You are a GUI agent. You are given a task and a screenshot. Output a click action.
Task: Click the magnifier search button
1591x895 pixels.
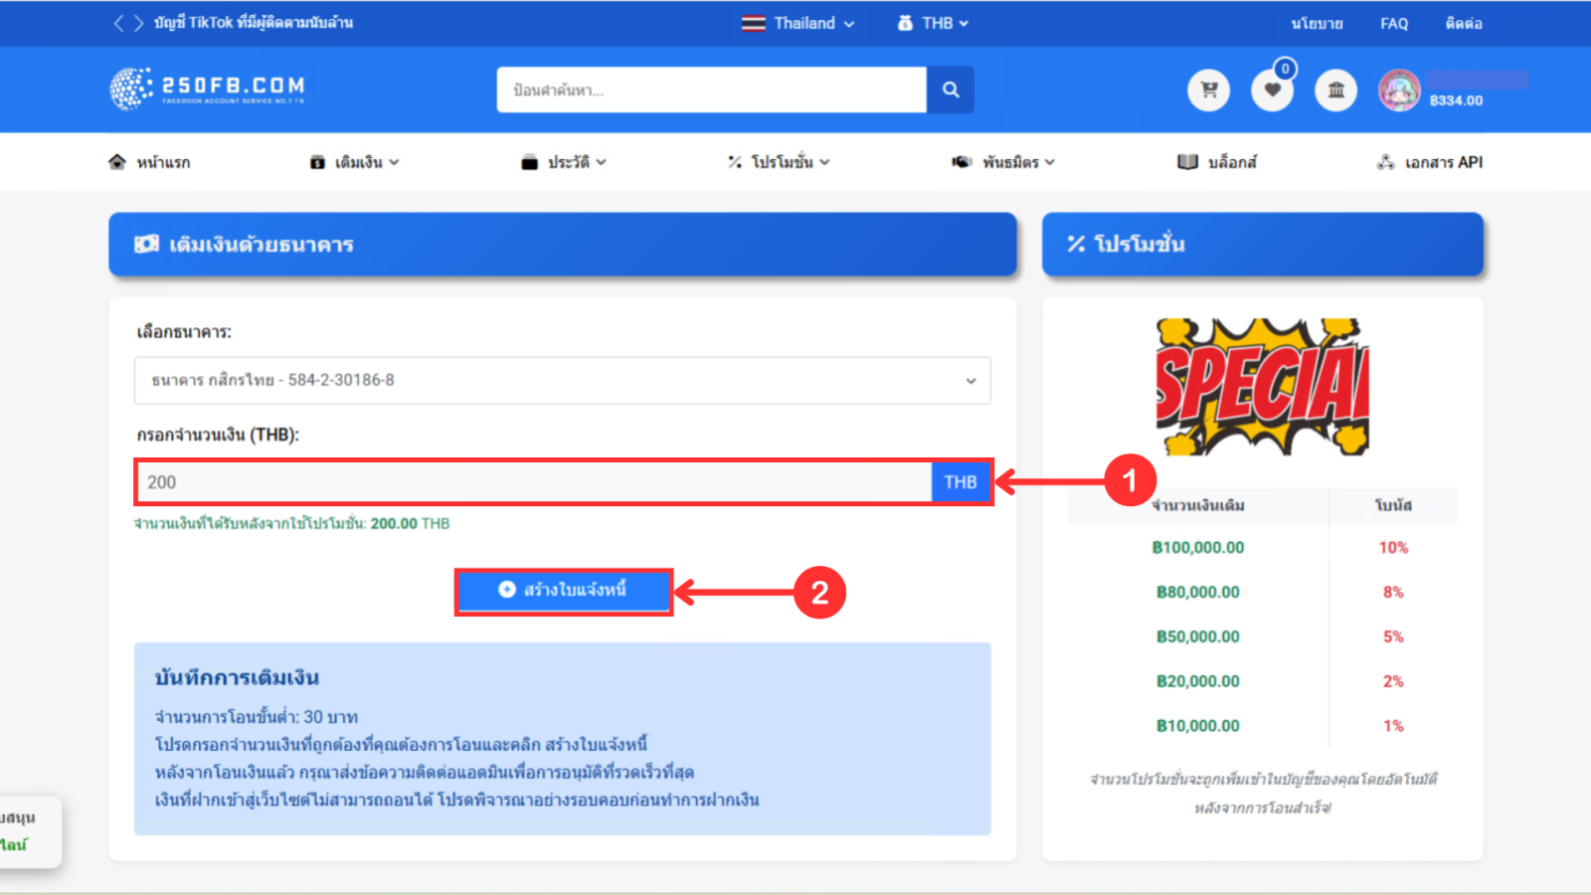[x=950, y=89]
